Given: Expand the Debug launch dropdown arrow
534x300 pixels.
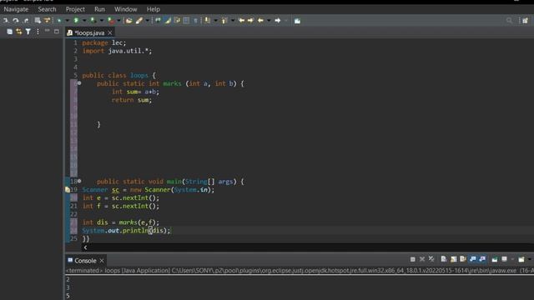Looking at the screenshot, I should pos(67,21).
